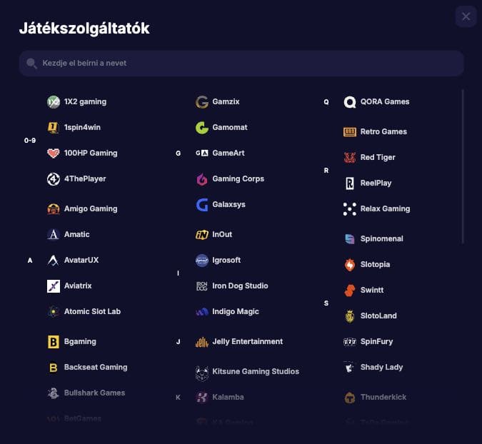Pick Galaxsys from the provider list

(x=229, y=205)
